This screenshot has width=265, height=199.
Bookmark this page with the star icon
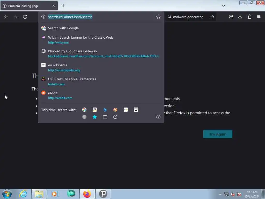click(158, 17)
